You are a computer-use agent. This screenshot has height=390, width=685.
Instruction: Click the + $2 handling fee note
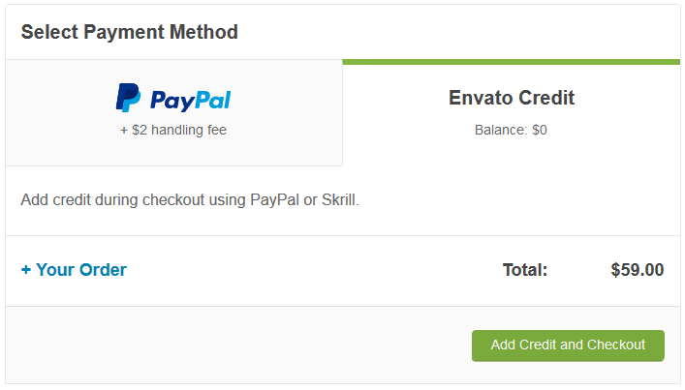pyautogui.click(x=173, y=130)
